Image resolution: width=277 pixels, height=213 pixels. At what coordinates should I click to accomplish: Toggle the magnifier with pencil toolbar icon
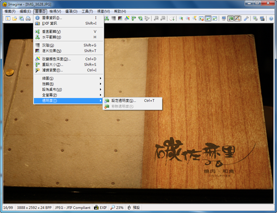237,18
